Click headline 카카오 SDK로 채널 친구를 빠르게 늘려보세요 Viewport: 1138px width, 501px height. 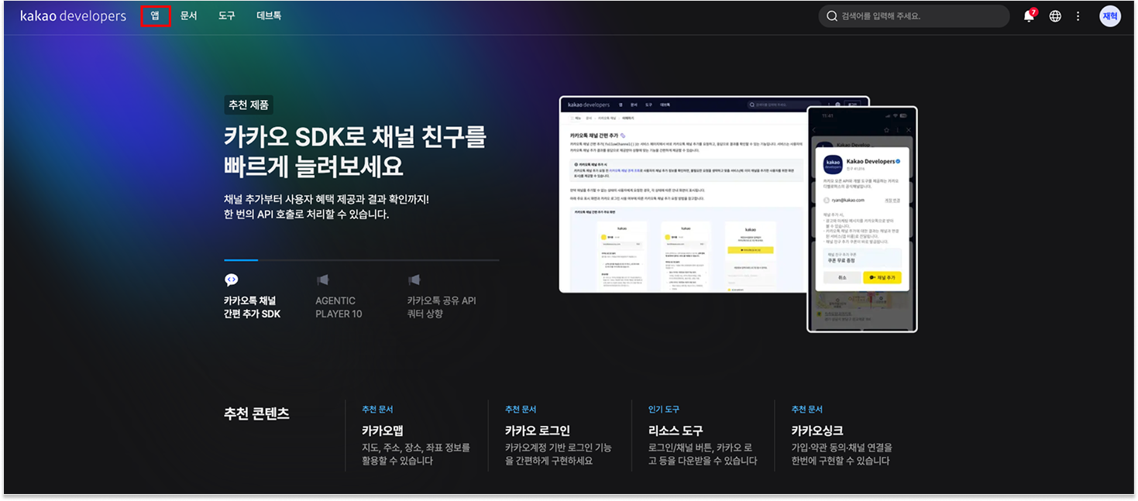(355, 152)
